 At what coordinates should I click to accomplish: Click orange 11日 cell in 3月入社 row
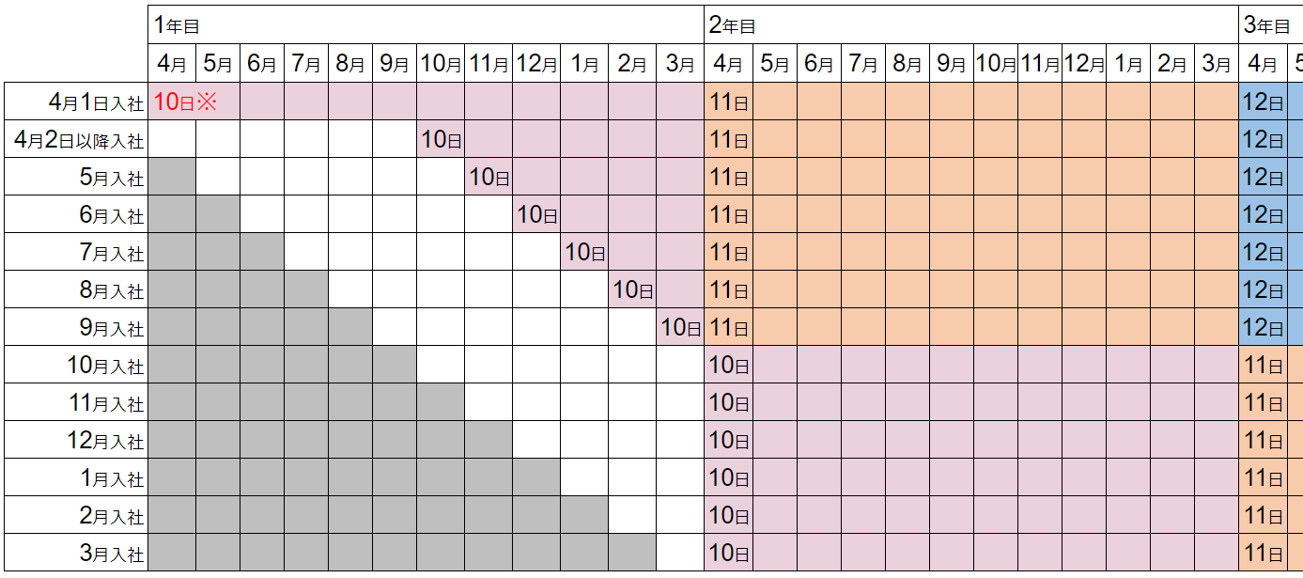point(1262,553)
